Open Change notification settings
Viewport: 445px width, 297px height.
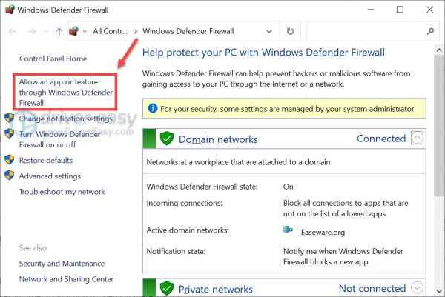[x=65, y=119]
